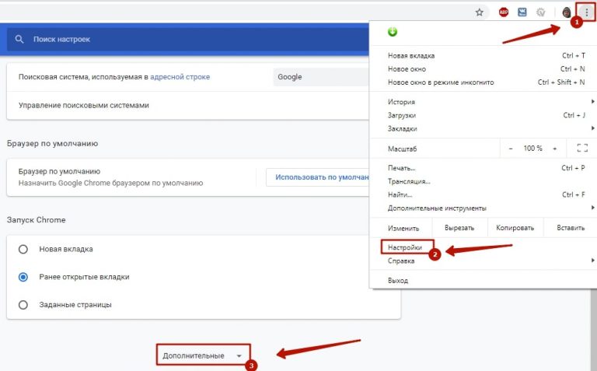Choose Выход menu item
This screenshot has height=371, width=597.
click(x=483, y=280)
